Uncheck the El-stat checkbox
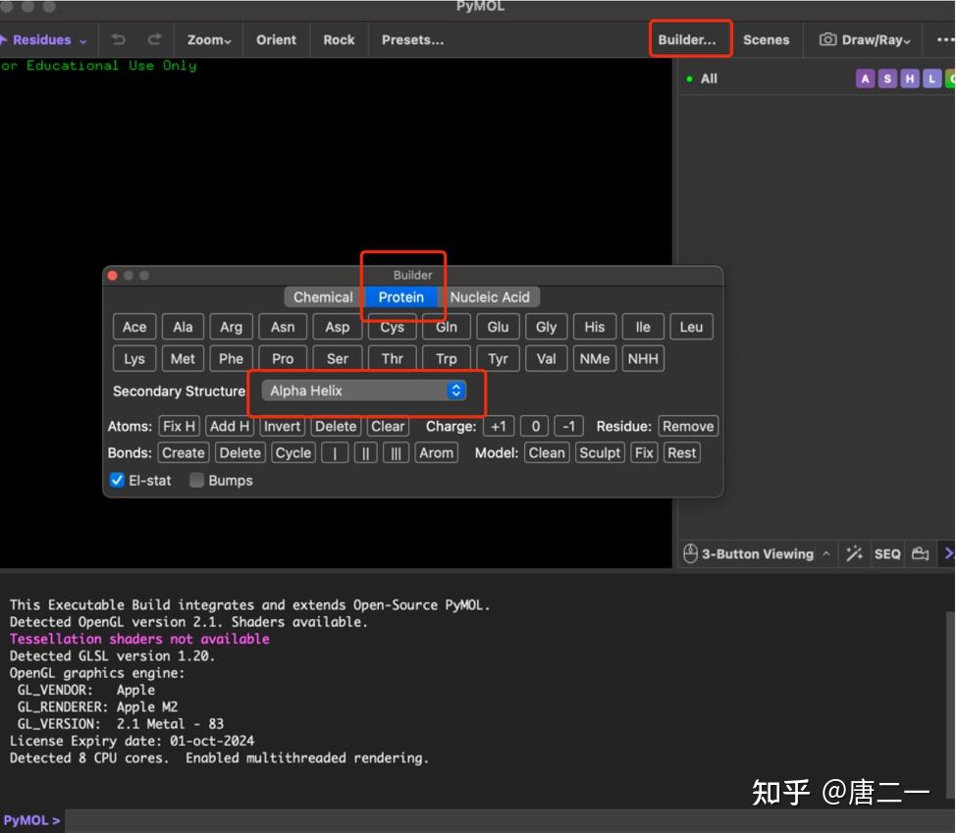 click(x=117, y=480)
